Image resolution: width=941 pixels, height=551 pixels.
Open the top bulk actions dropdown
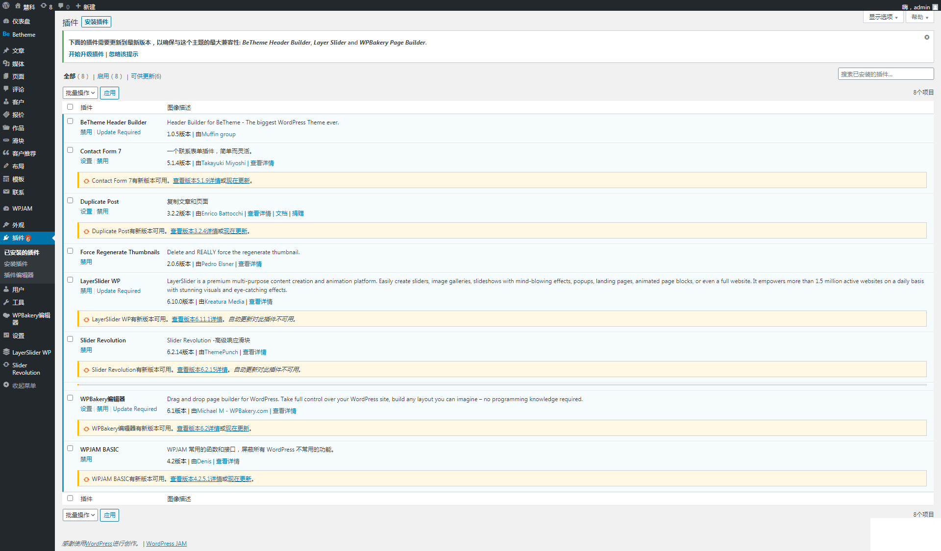point(80,93)
